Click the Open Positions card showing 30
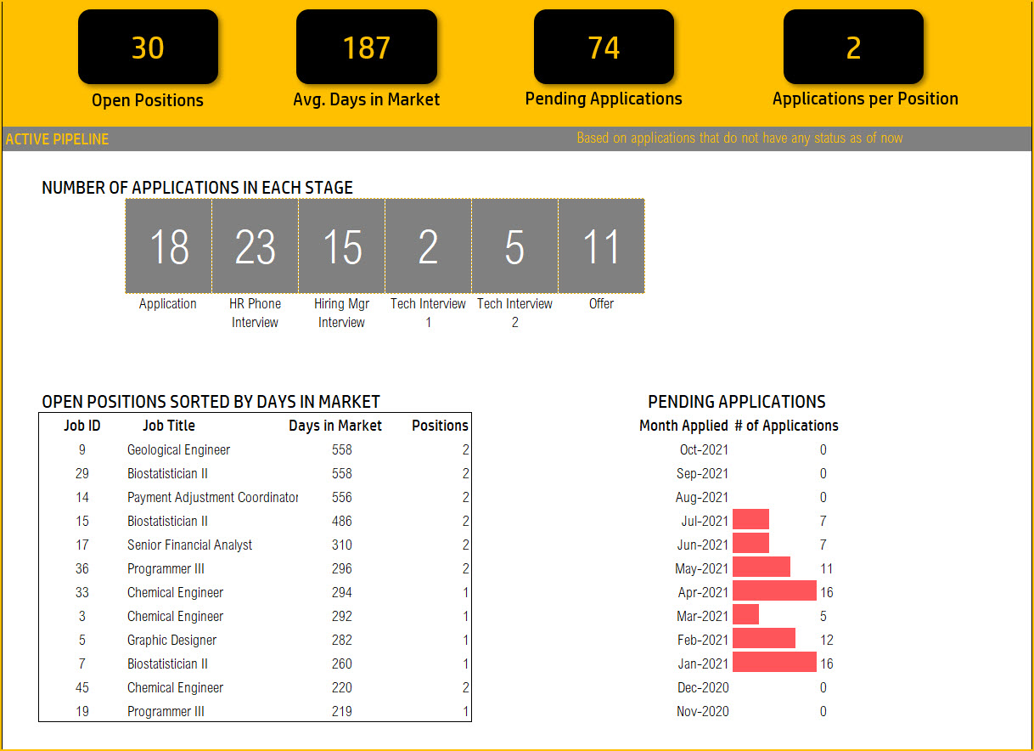 (148, 48)
